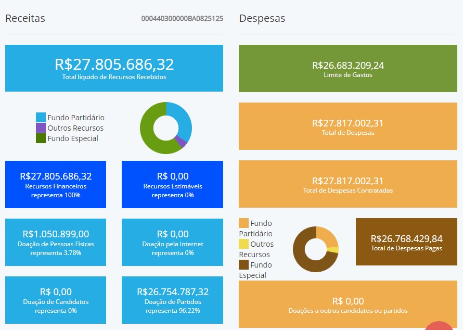The width and height of the screenshot is (463, 330).
Task: Open the Recursos Estimáveis card
Action: pyautogui.click(x=172, y=184)
